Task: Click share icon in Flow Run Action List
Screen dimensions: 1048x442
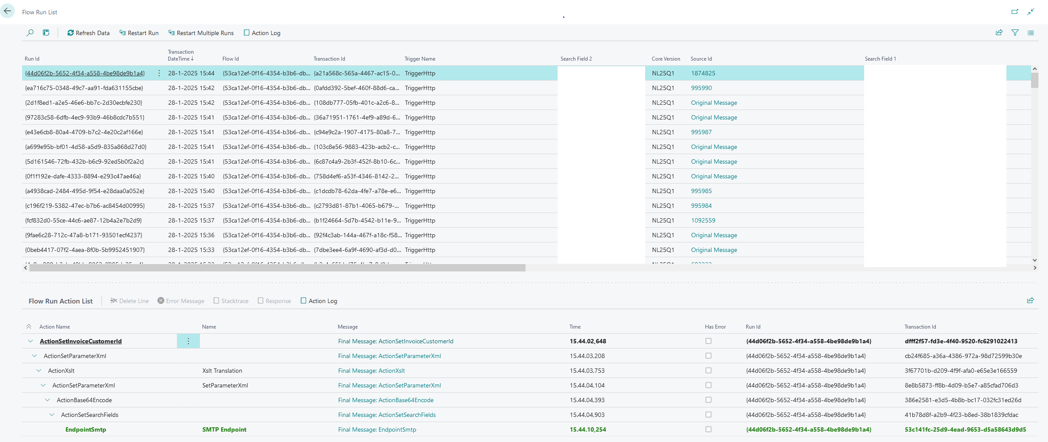Action: pos(1030,300)
